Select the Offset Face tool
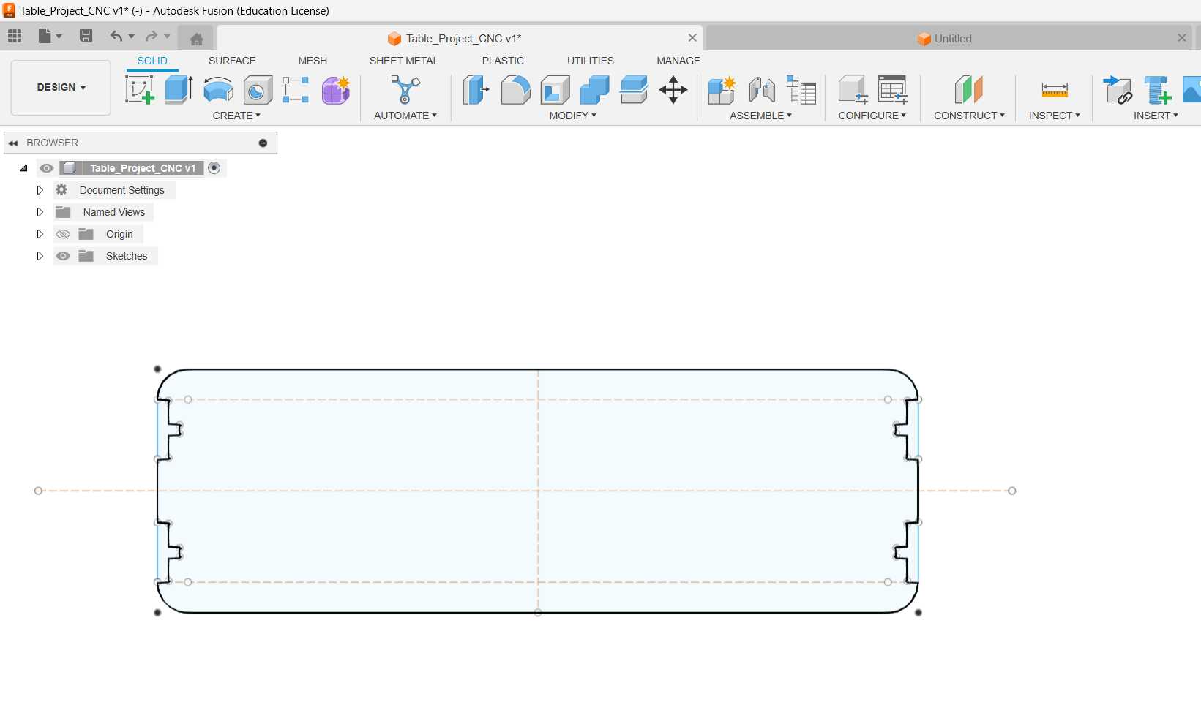The image size is (1201, 721). (x=634, y=90)
